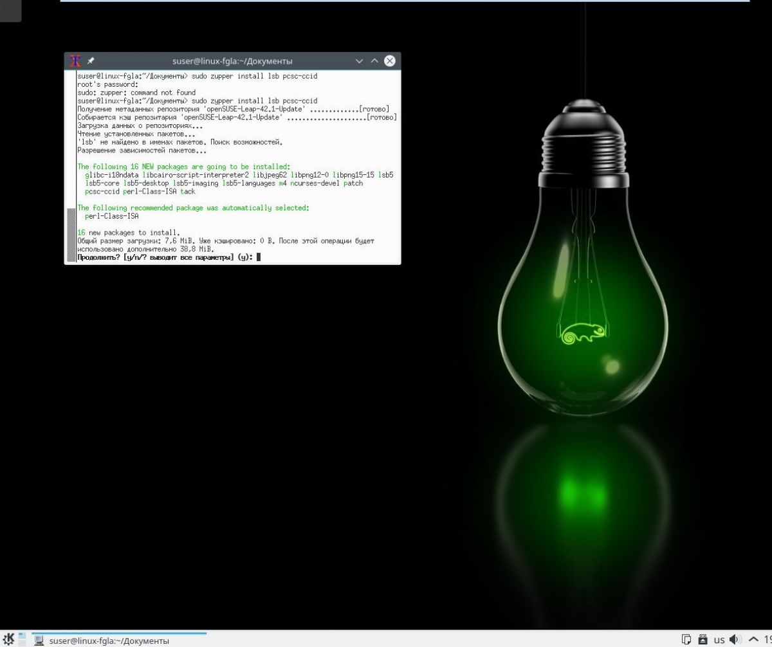Viewport: 772px width, 647px height.
Task: Click the terminal prompt line 'Продолжить? [y/n/?'
Action: (166, 257)
